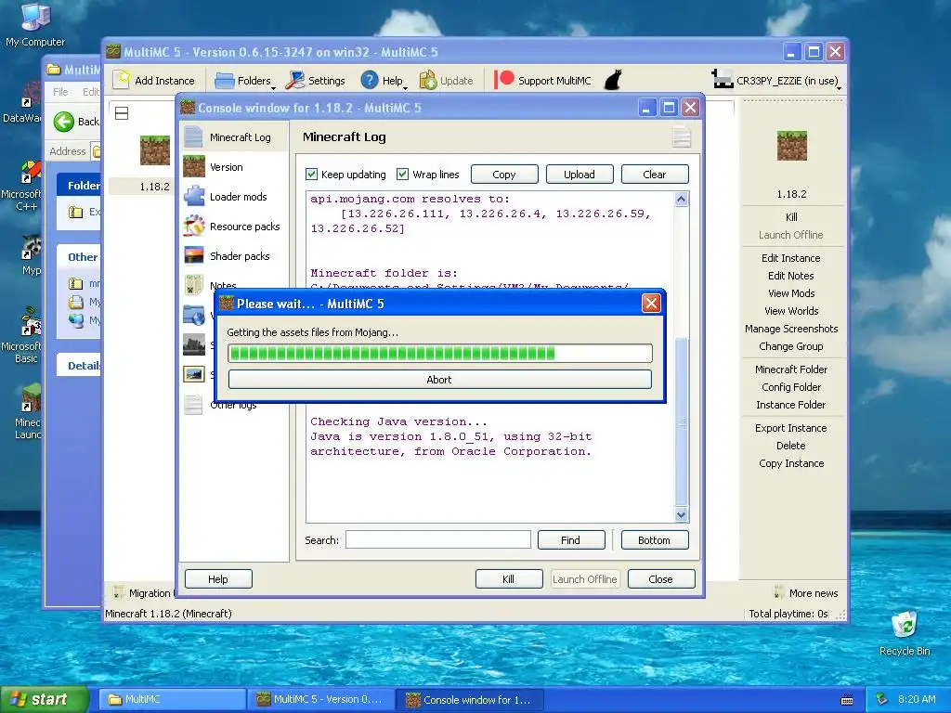Open the CR33PY_EZZiE account dropdown
Image resolution: width=951 pixels, height=713 pixels.
click(776, 81)
